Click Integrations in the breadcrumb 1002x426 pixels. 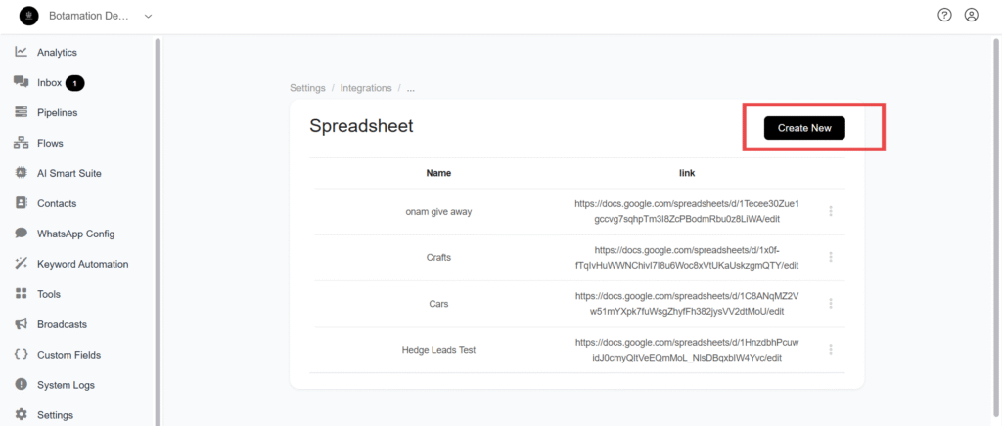365,88
